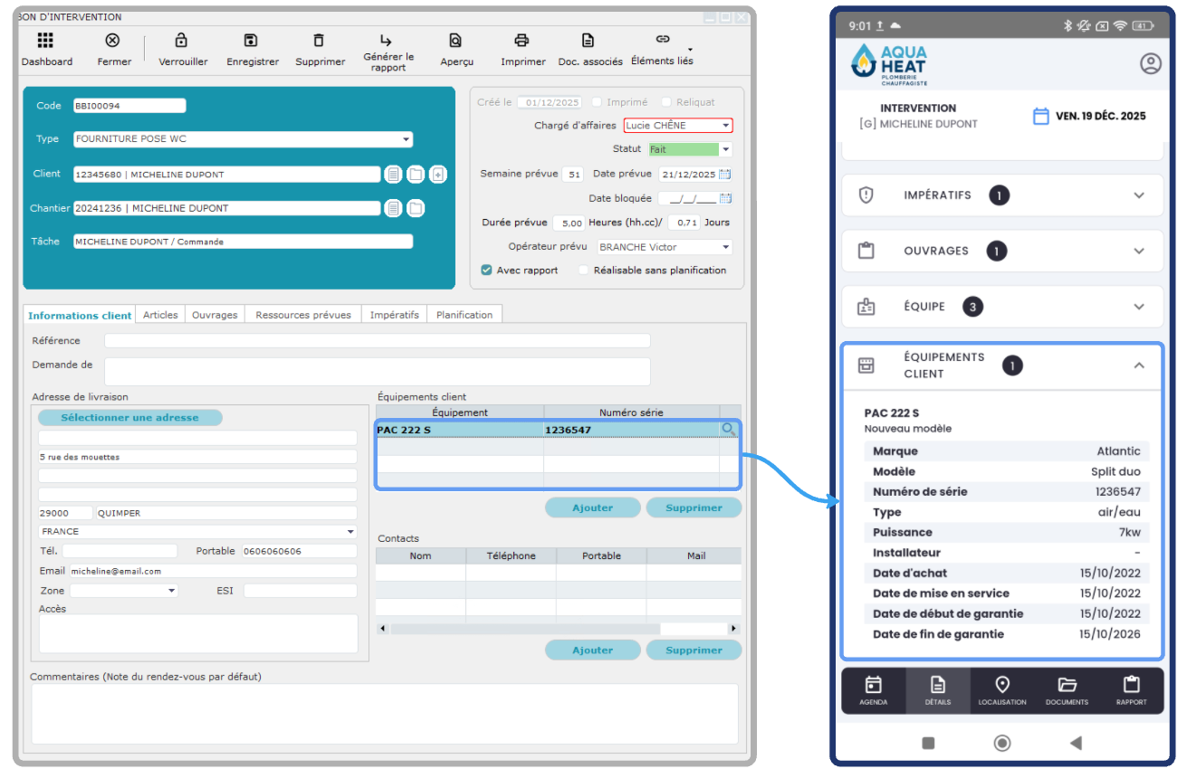This screenshot has height=778, width=1187.
Task: Open the Chargé d'affaires dropdown
Action: click(x=726, y=126)
